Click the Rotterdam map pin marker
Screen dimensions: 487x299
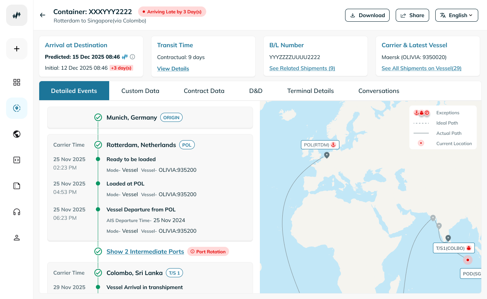pyautogui.click(x=326, y=155)
